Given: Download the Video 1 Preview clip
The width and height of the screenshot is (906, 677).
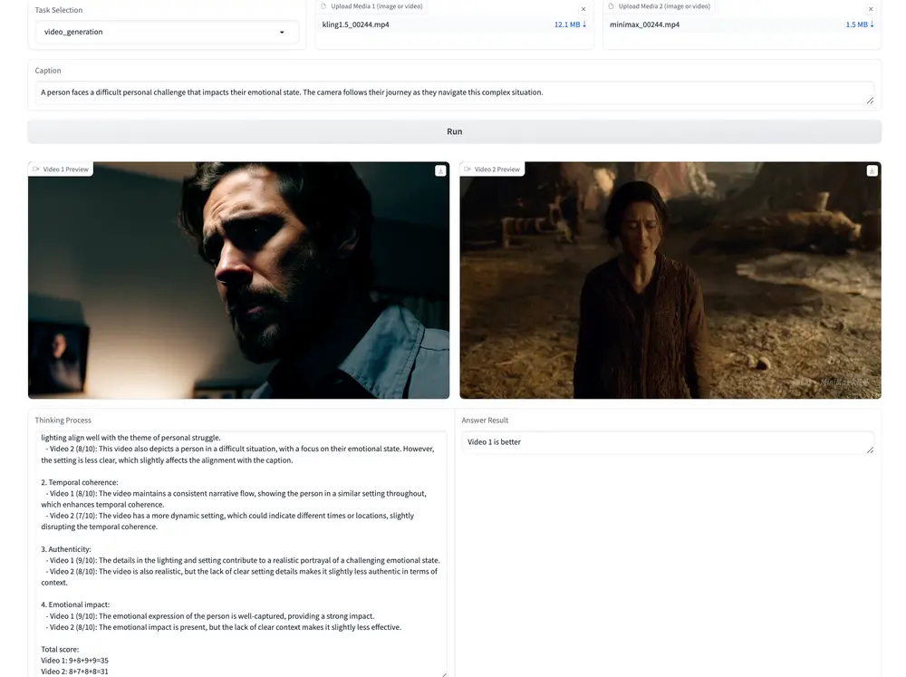Looking at the screenshot, I should [x=440, y=170].
